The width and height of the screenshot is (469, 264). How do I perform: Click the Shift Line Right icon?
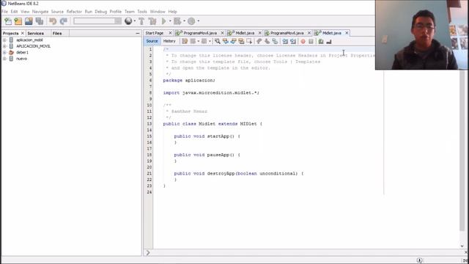coord(293,41)
